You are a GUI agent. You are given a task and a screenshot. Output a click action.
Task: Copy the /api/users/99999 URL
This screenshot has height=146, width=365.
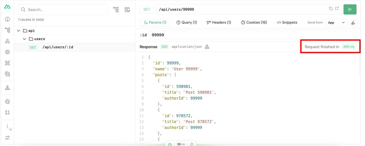[330, 9]
